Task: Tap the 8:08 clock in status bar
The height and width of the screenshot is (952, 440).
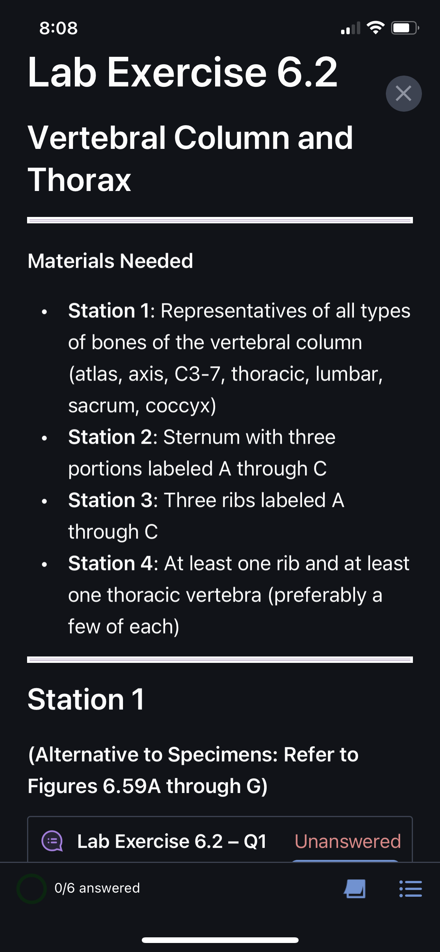Action: [x=58, y=28]
